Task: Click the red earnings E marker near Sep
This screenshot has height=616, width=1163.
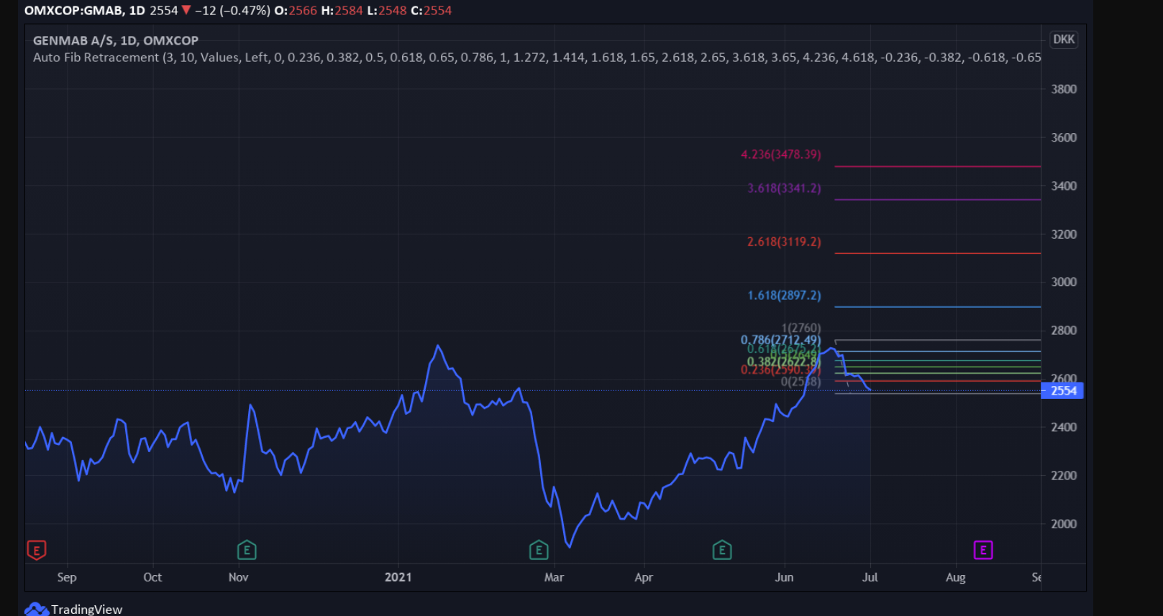Action: coord(36,551)
